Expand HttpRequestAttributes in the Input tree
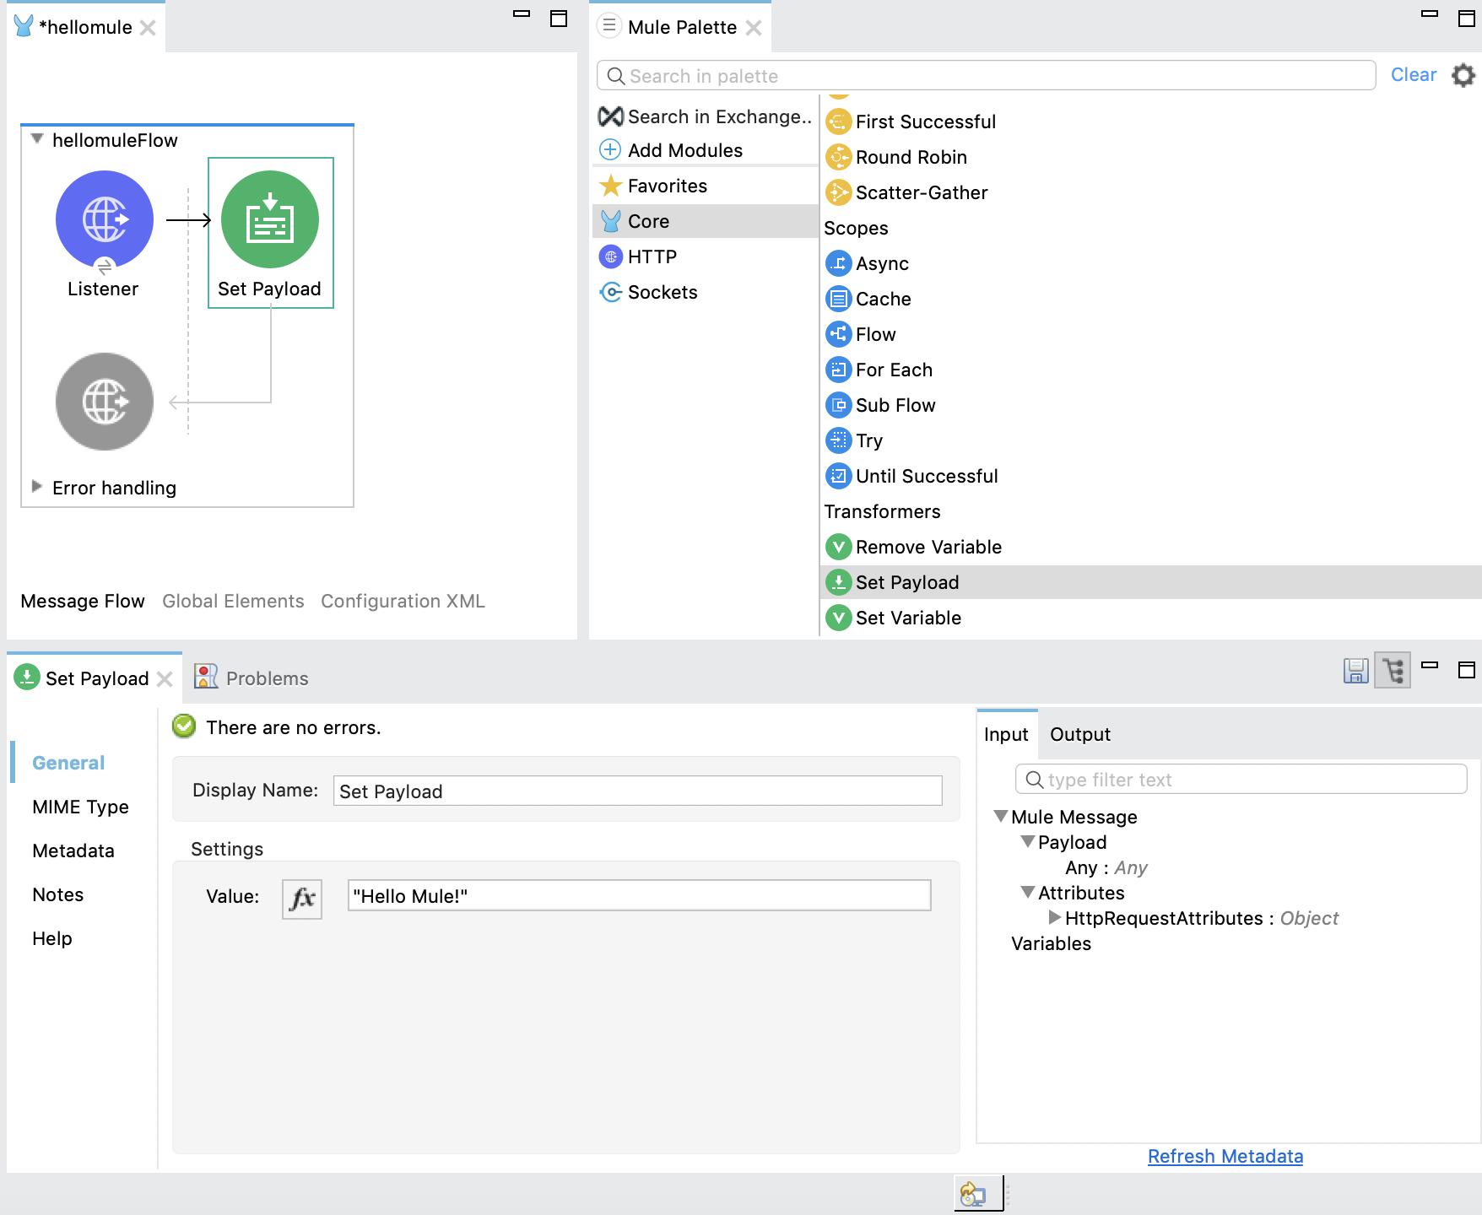Image resolution: width=1482 pixels, height=1215 pixels. [1054, 918]
